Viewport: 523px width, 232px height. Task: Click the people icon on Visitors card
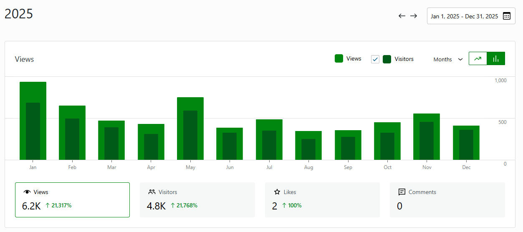pos(152,192)
